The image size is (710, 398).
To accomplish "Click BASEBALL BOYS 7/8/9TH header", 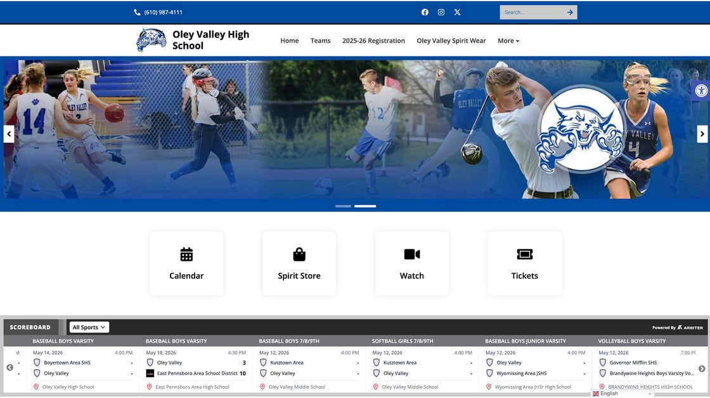I will click(x=289, y=341).
